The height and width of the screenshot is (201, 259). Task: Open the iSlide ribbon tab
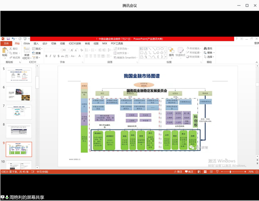tap(27, 43)
